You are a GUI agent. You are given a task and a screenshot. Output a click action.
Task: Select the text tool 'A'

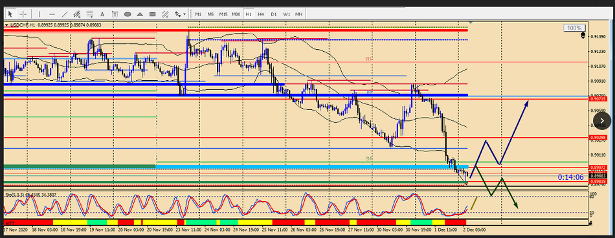pyautogui.click(x=102, y=14)
